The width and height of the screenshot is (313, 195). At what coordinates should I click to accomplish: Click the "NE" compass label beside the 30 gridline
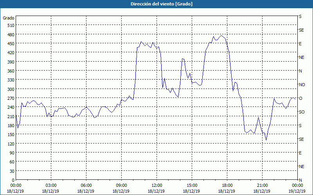point(302,167)
